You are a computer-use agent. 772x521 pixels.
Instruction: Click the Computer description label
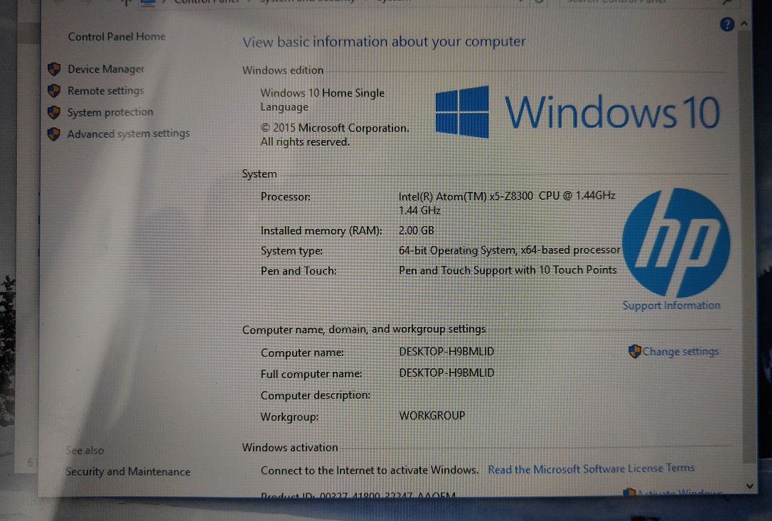click(x=316, y=395)
